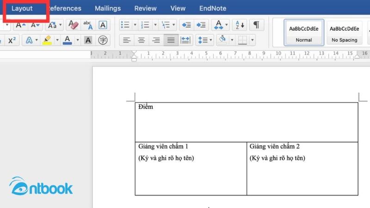Click the left indent marker on ruler
The width and height of the screenshot is (370, 208).
pyautogui.click(x=134, y=59)
